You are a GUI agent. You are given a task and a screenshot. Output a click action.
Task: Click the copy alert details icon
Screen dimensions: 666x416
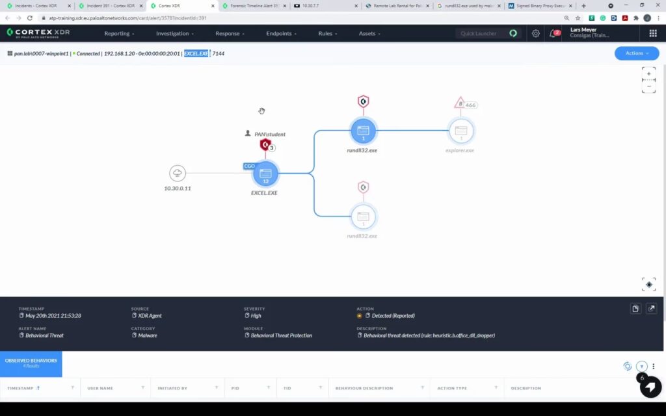pos(636,309)
